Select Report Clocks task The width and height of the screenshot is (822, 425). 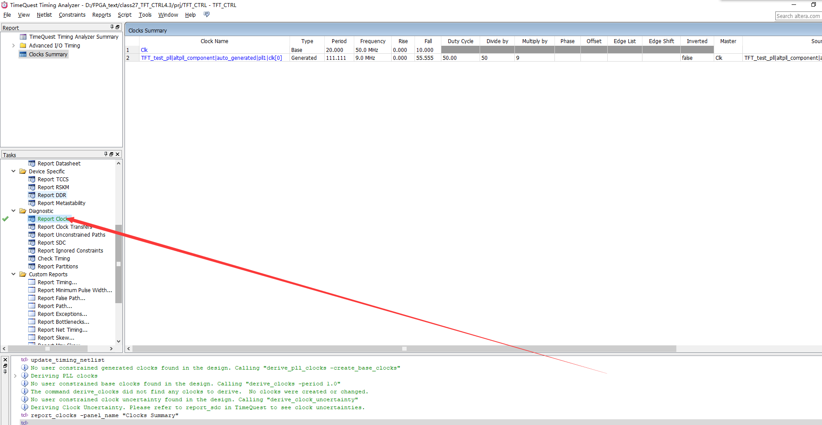point(54,219)
